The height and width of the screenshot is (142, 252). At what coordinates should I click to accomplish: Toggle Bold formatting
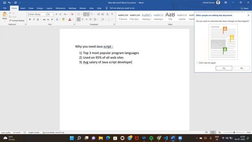click(x=30, y=19)
